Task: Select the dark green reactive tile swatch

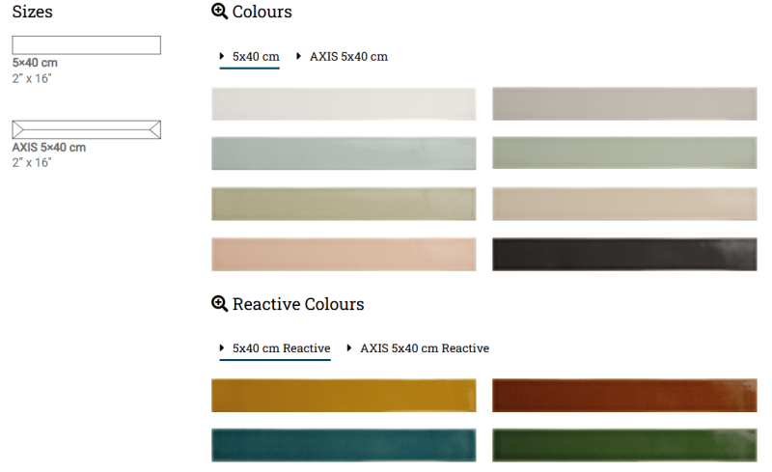Action: [624, 445]
